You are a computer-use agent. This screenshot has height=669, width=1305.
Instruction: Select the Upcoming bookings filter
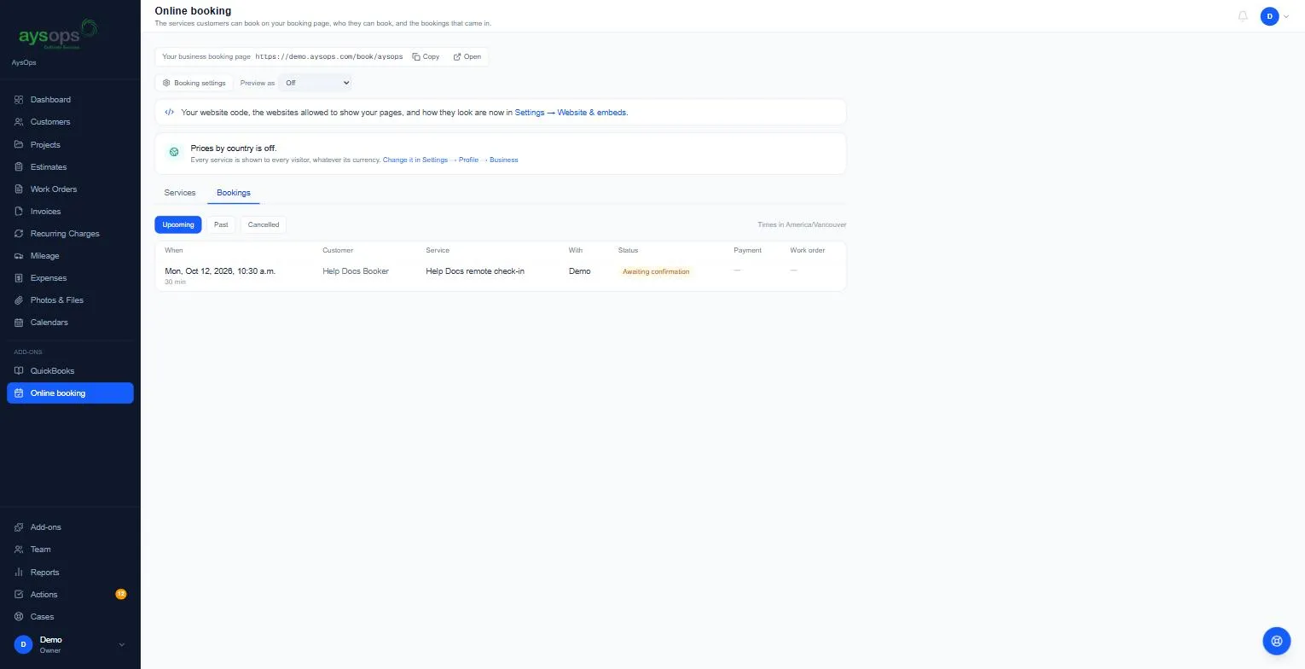click(x=178, y=224)
